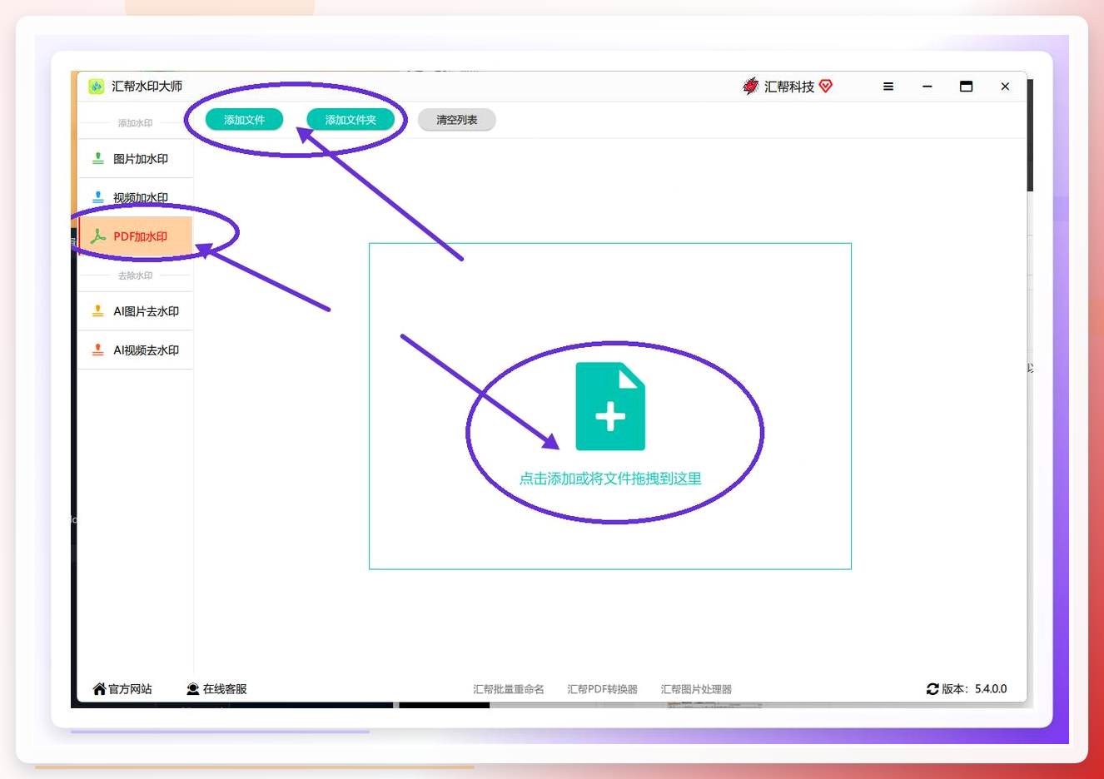Open the 官方网站 link
This screenshot has width=1104, height=779.
[x=122, y=689]
